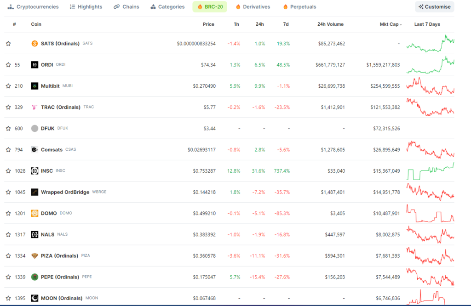
Task: Open the Chains tab
Action: pos(126,6)
